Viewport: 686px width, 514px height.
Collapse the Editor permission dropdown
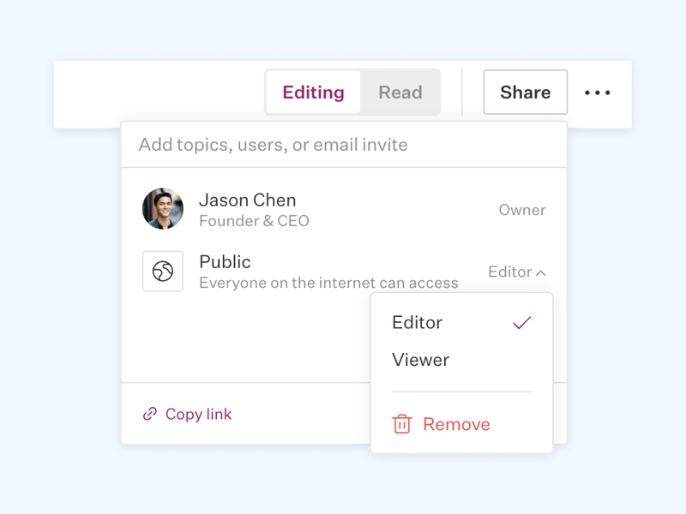(x=516, y=271)
